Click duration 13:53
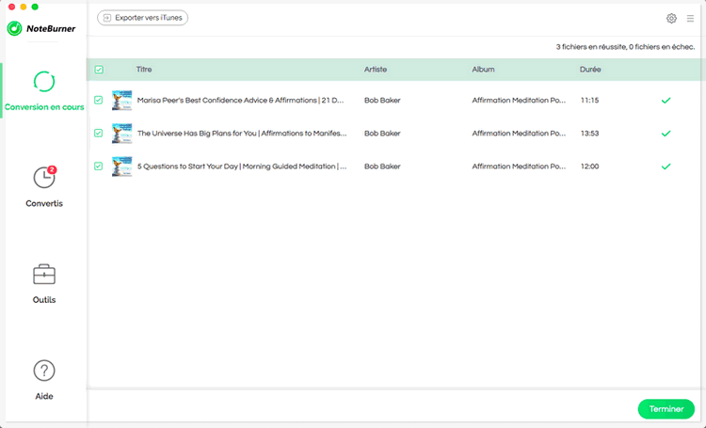 pyautogui.click(x=589, y=134)
